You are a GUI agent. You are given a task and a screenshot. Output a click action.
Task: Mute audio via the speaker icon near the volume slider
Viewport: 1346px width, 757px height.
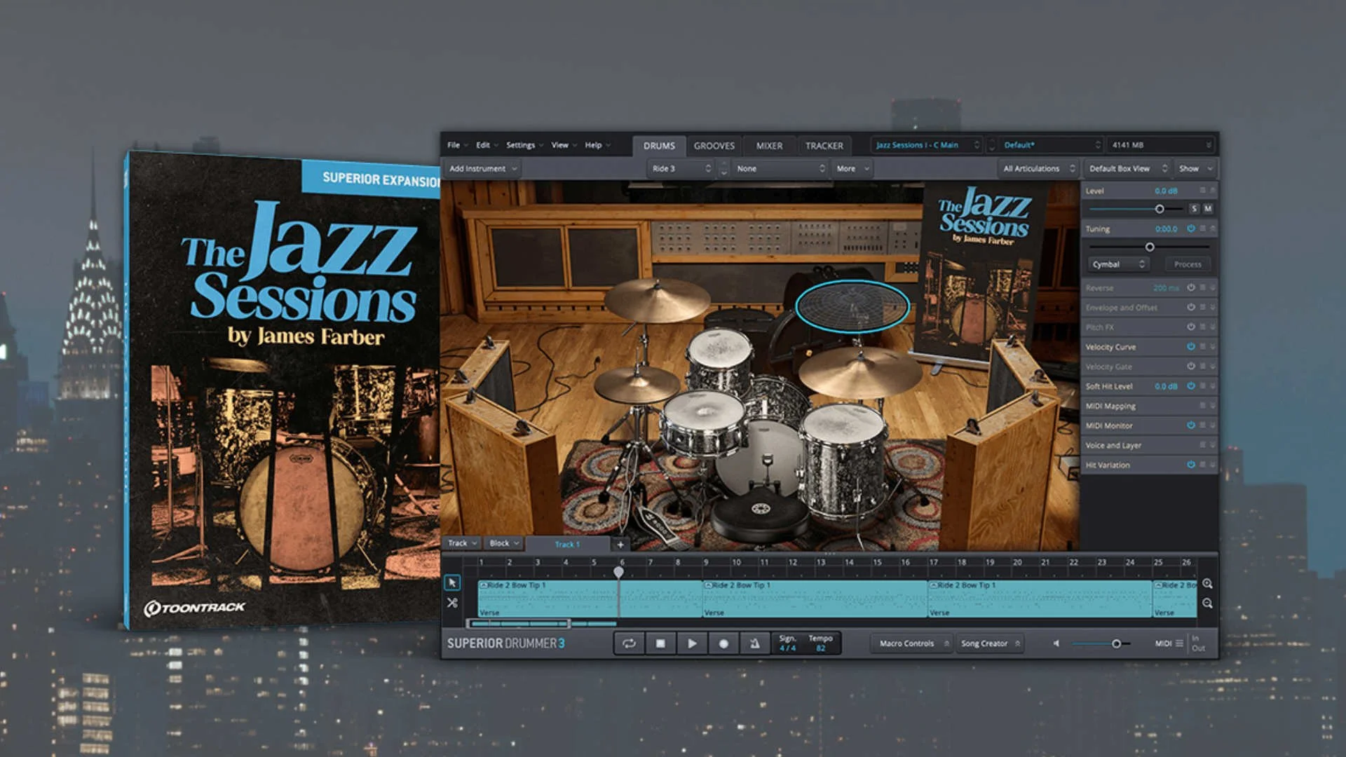tap(1056, 643)
